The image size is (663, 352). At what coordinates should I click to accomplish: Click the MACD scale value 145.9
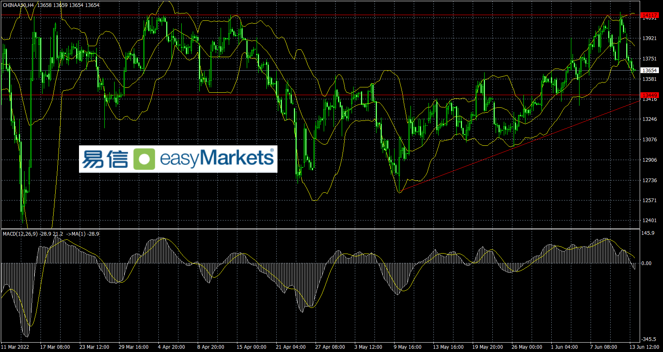point(648,233)
